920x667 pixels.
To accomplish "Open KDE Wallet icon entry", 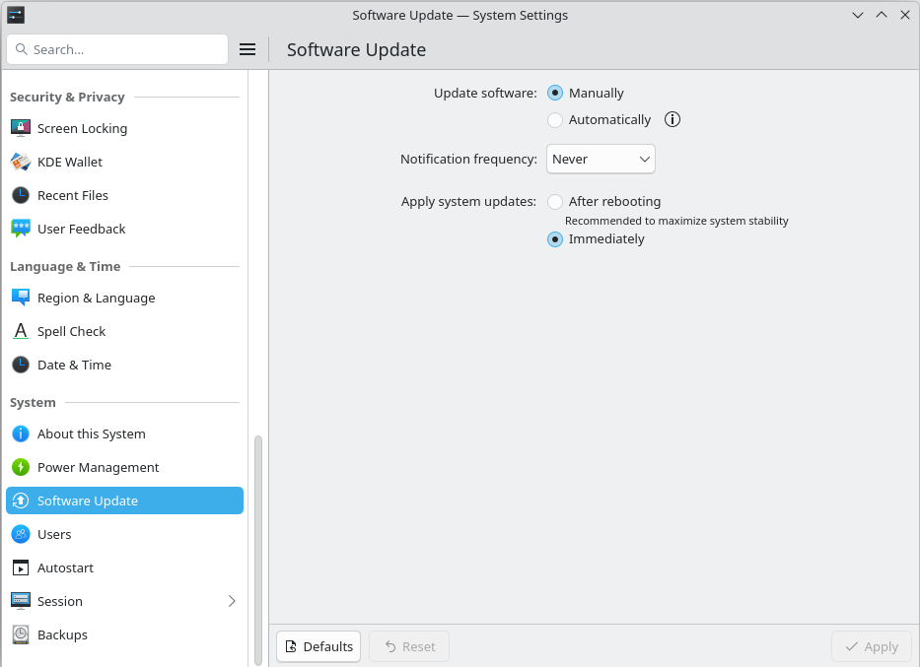I will pyautogui.click(x=21, y=162).
